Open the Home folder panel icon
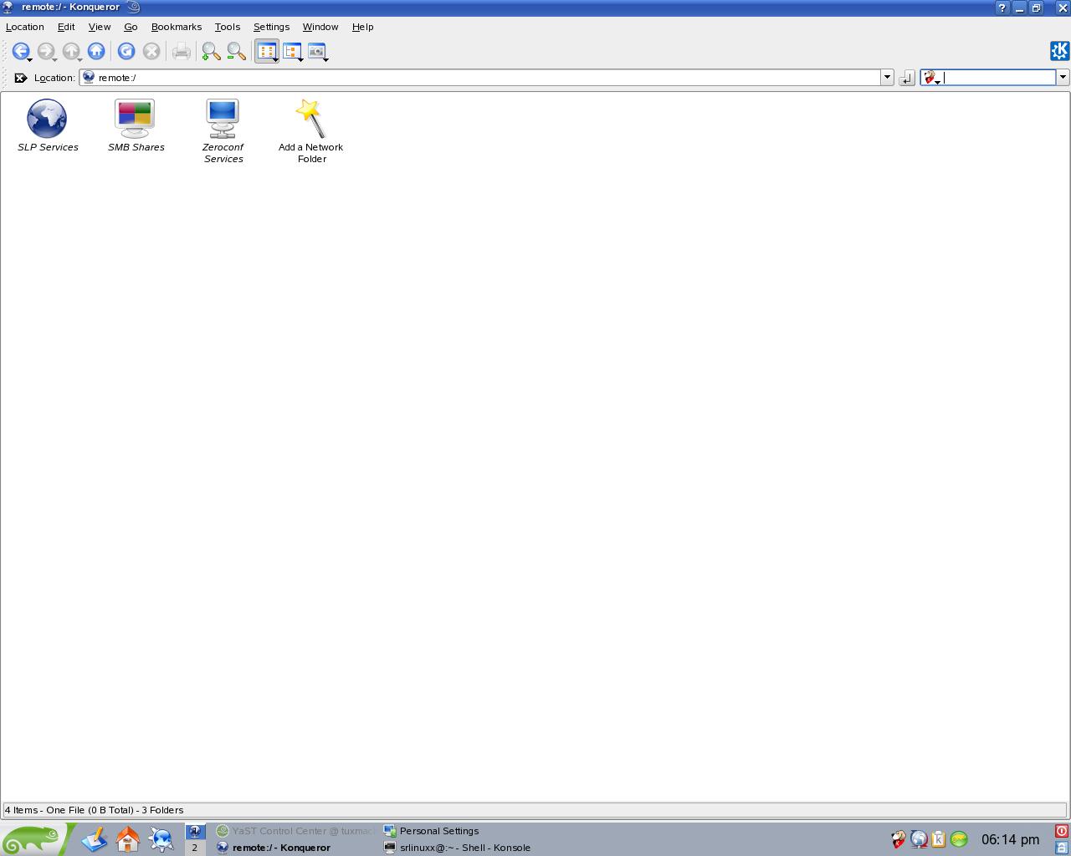The width and height of the screenshot is (1071, 856). [x=128, y=838]
